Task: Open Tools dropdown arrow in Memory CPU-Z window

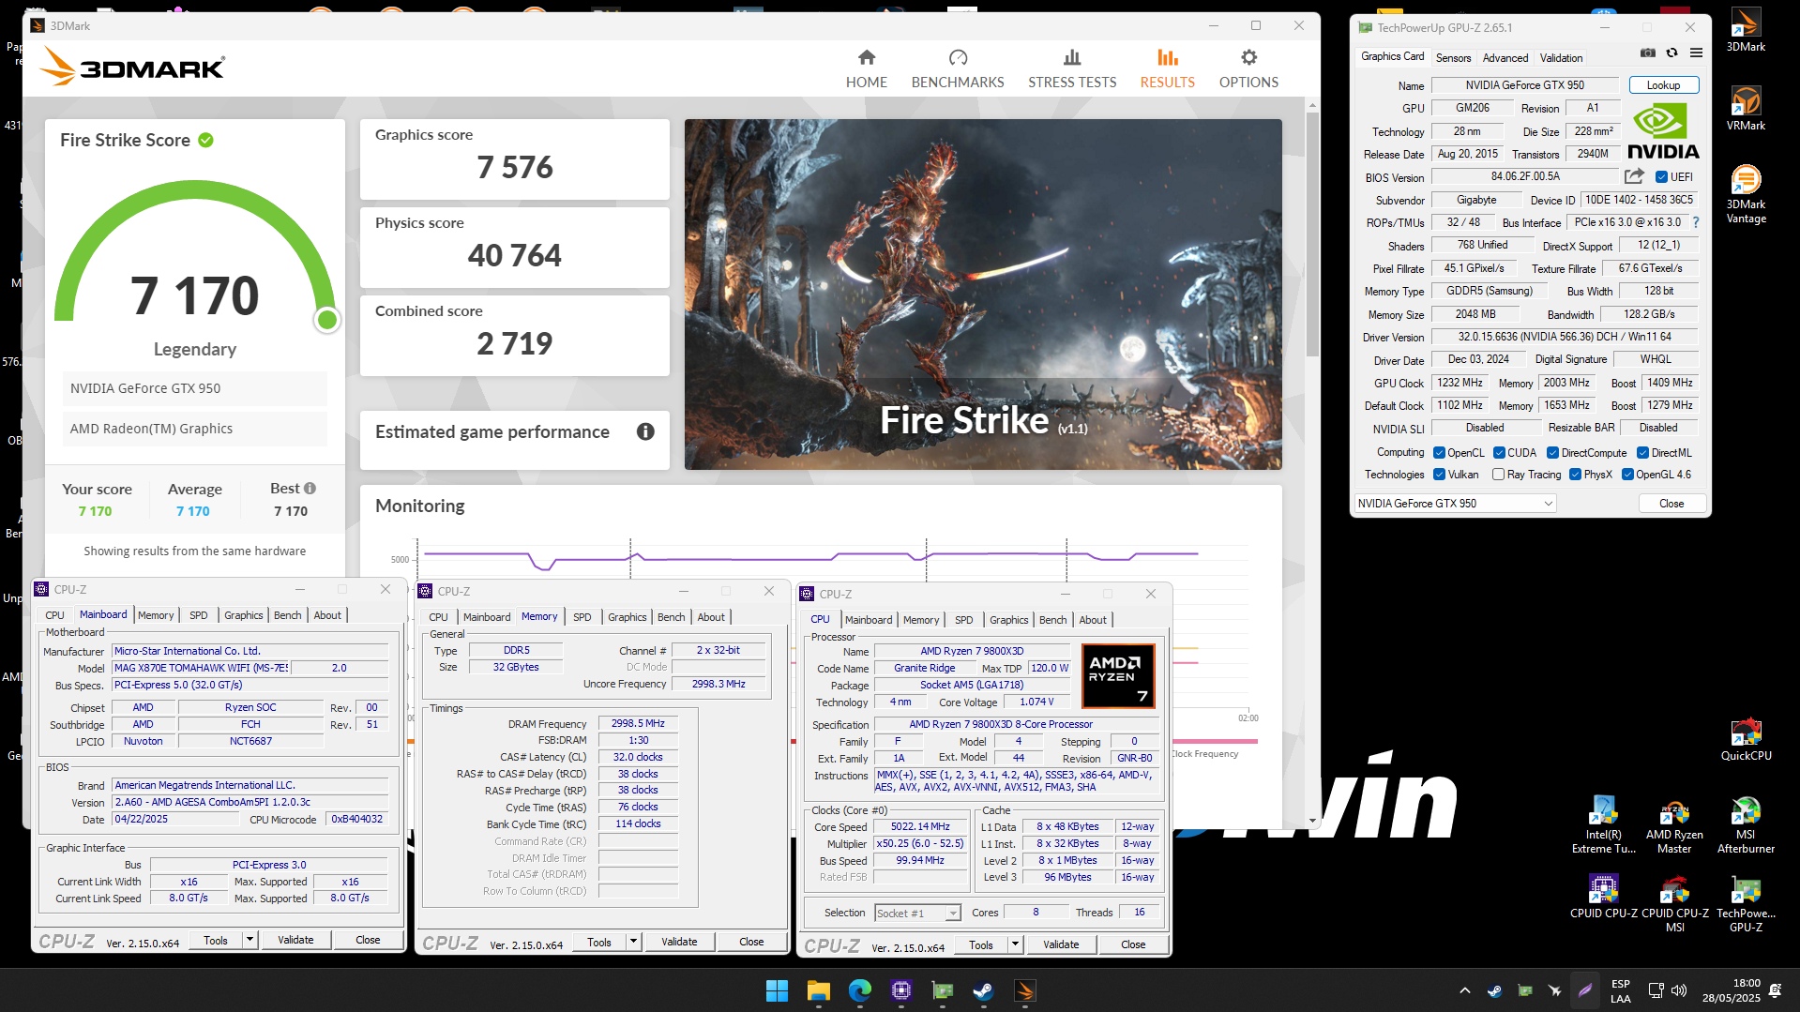Action: [633, 942]
